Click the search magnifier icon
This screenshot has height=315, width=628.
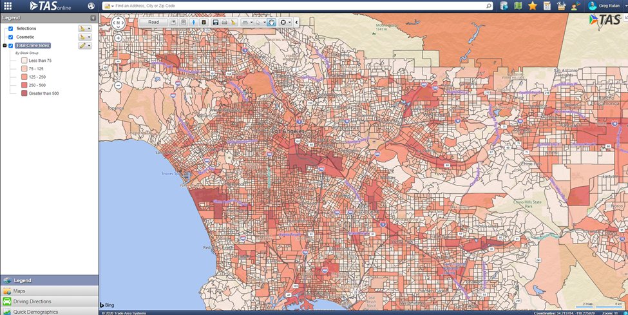click(489, 6)
